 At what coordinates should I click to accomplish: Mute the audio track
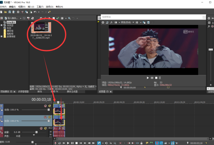[41, 128]
